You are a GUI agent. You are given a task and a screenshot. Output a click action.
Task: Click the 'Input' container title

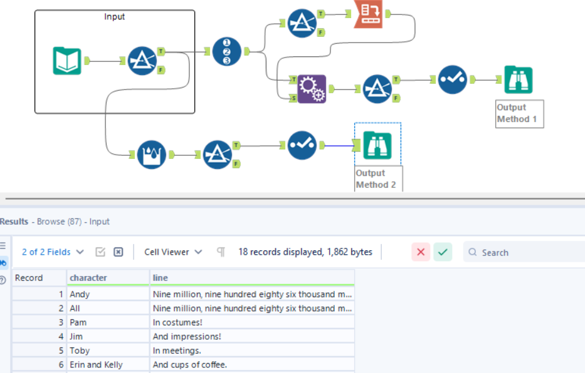coord(115,17)
